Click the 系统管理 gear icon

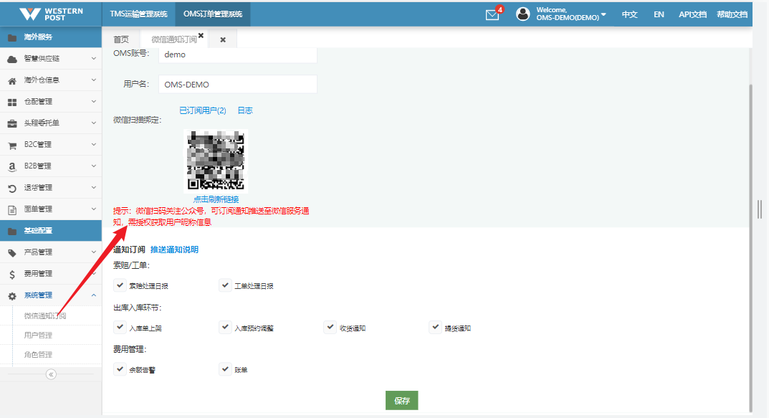pyautogui.click(x=12, y=296)
